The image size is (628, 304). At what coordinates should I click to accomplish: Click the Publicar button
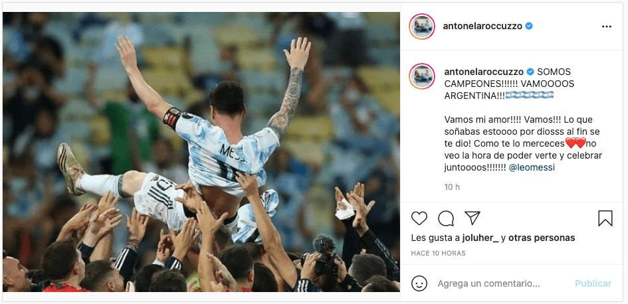[593, 284]
